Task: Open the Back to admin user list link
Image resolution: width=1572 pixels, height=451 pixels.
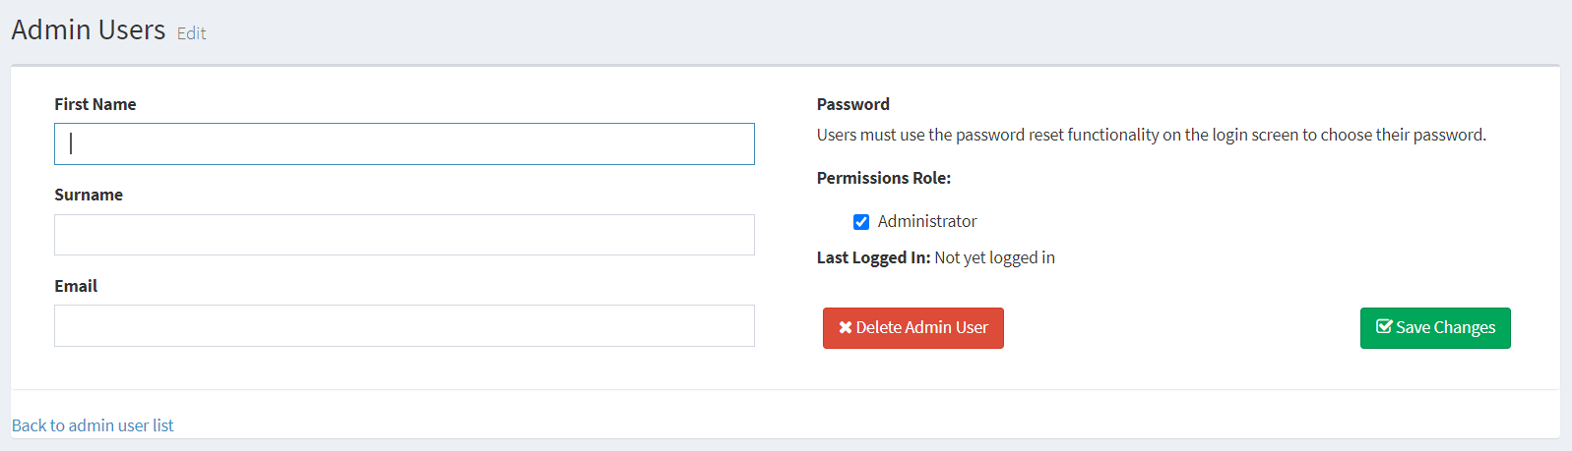Action: [x=93, y=425]
